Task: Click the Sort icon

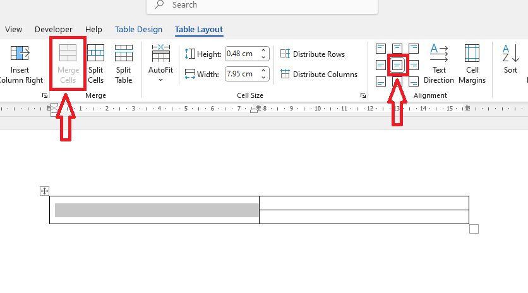Action: (510, 59)
